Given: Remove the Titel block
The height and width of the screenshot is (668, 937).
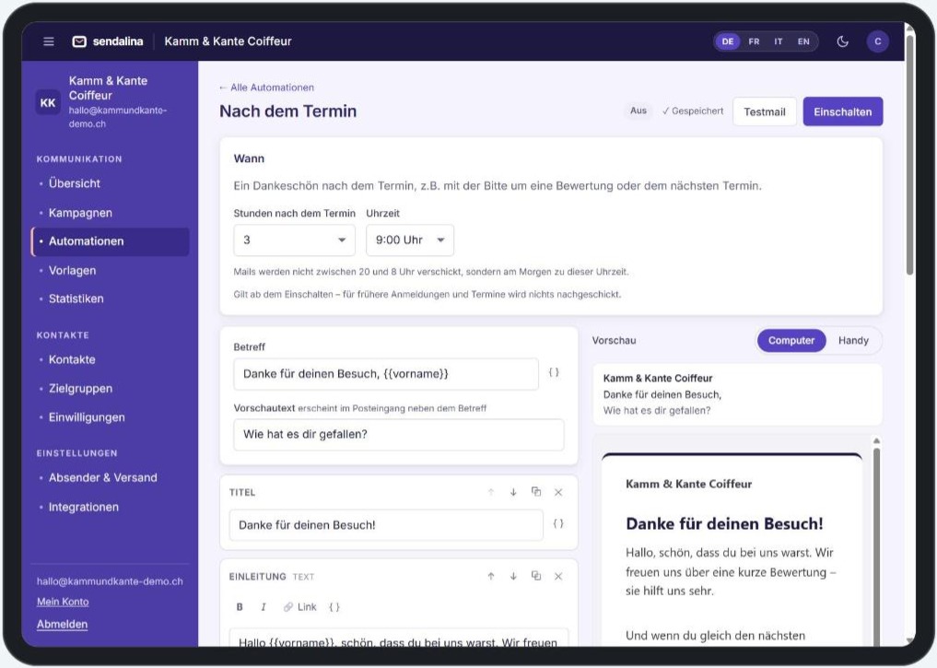Looking at the screenshot, I should point(558,492).
